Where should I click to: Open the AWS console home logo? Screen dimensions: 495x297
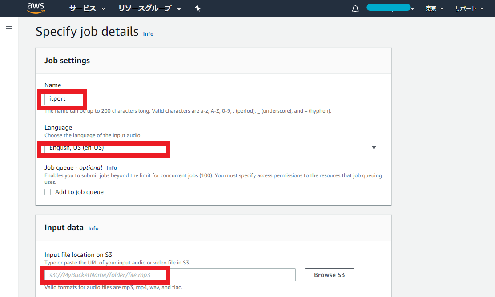(x=36, y=8)
